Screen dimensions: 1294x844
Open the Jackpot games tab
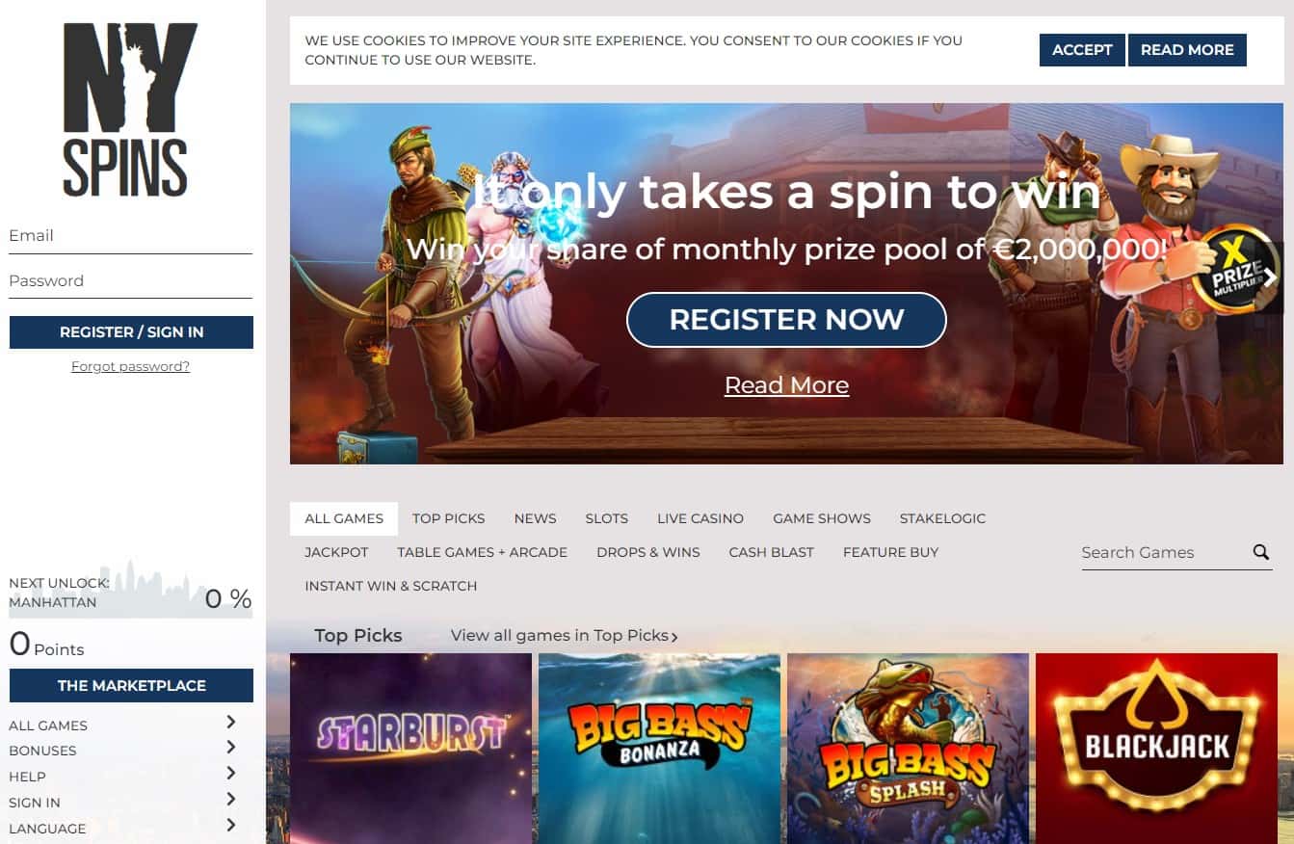click(336, 552)
